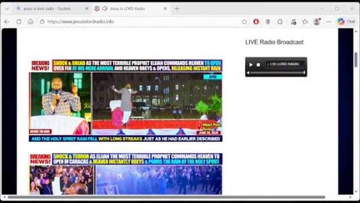Open the Extensions puzzle icon
This screenshot has height=203, width=360.
[x=280, y=21]
